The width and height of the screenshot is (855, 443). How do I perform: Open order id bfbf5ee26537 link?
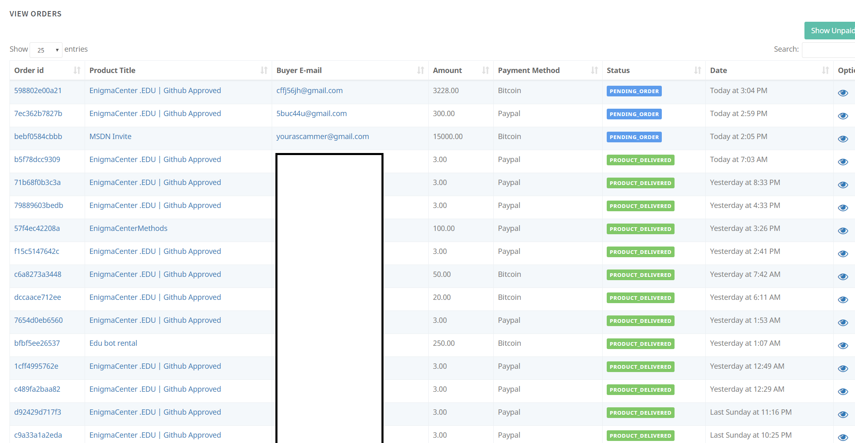coord(37,343)
